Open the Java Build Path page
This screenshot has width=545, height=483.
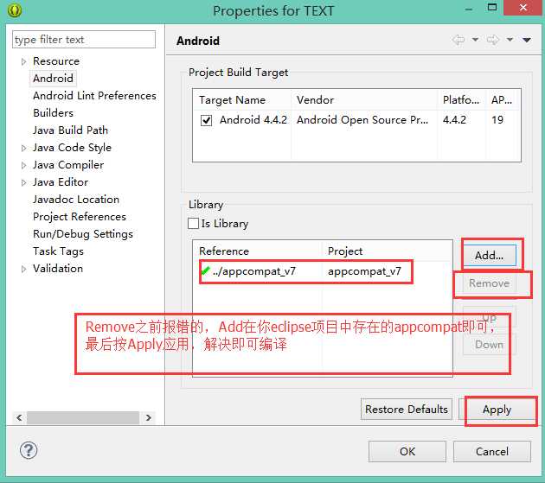[71, 130]
